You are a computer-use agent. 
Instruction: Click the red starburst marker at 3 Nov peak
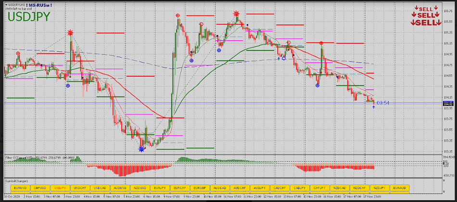[x=70, y=33]
